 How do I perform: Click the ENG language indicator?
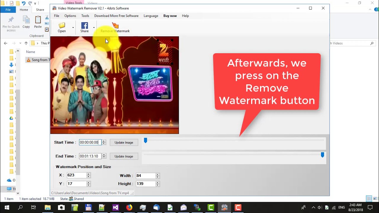click(x=341, y=207)
